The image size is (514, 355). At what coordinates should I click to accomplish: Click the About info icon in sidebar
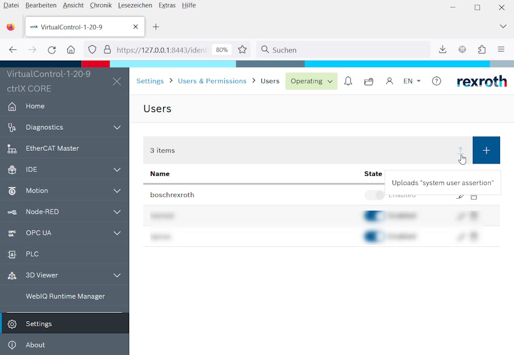tap(12, 345)
